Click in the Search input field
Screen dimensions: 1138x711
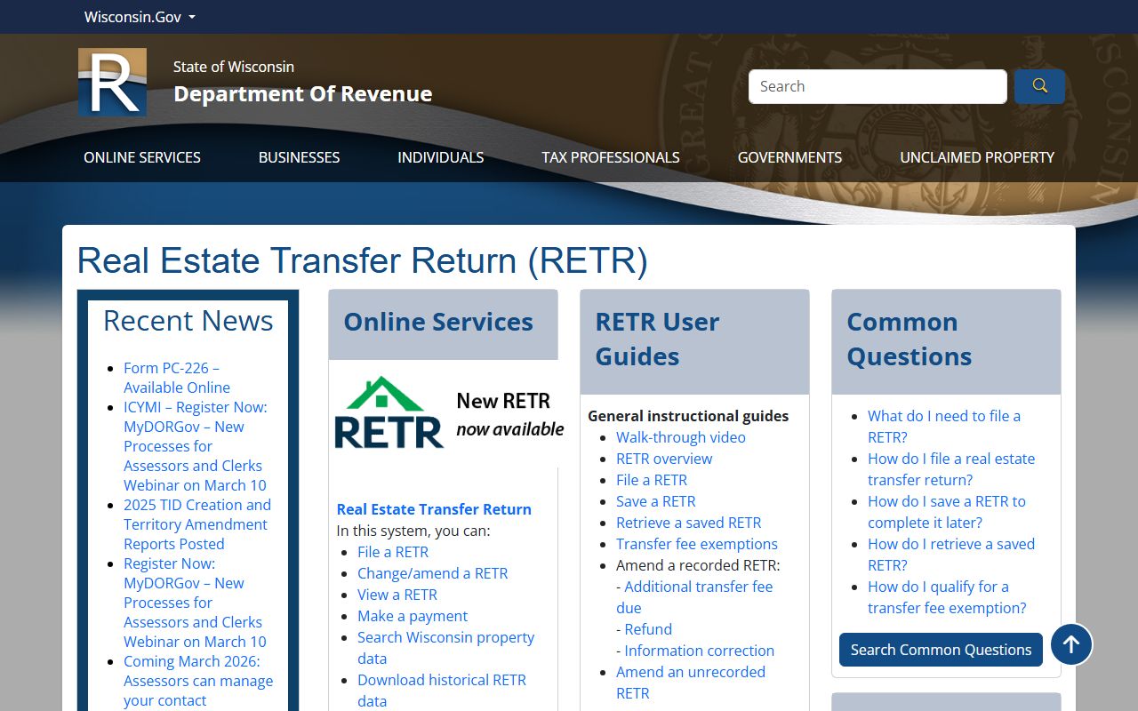[x=878, y=86]
